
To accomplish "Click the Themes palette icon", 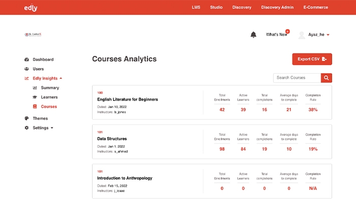I will 26,118.
